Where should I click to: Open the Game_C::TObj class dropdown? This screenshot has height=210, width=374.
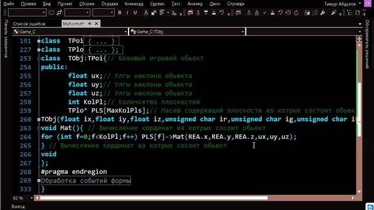tap(187, 32)
